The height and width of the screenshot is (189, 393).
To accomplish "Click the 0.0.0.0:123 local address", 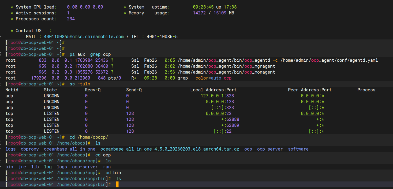I will [220, 102].
